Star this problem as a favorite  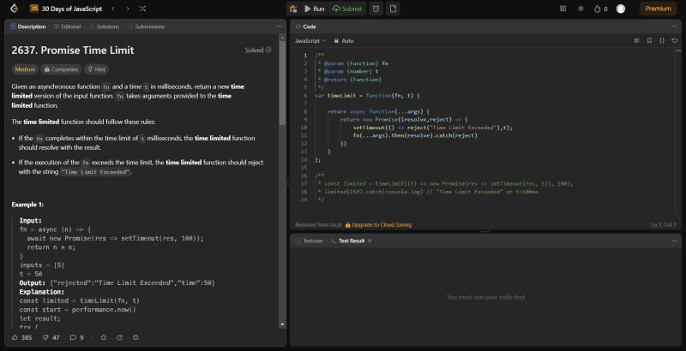point(105,337)
